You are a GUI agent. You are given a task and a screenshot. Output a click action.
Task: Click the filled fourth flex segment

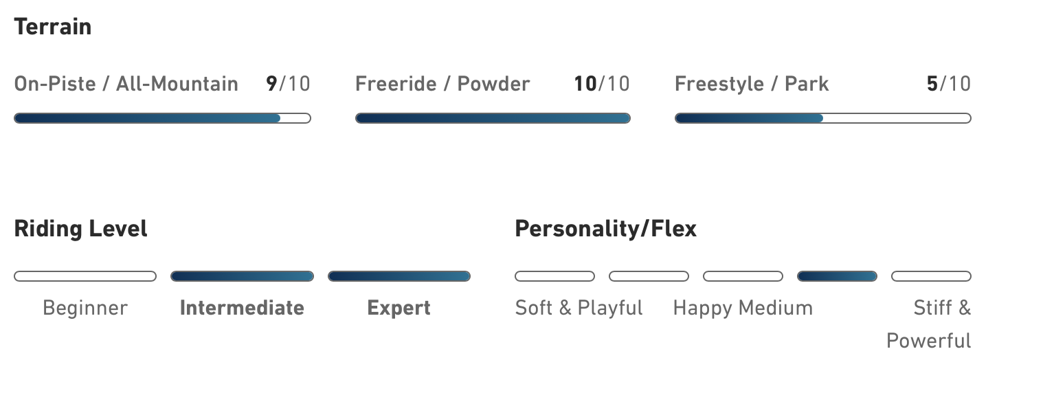click(837, 276)
